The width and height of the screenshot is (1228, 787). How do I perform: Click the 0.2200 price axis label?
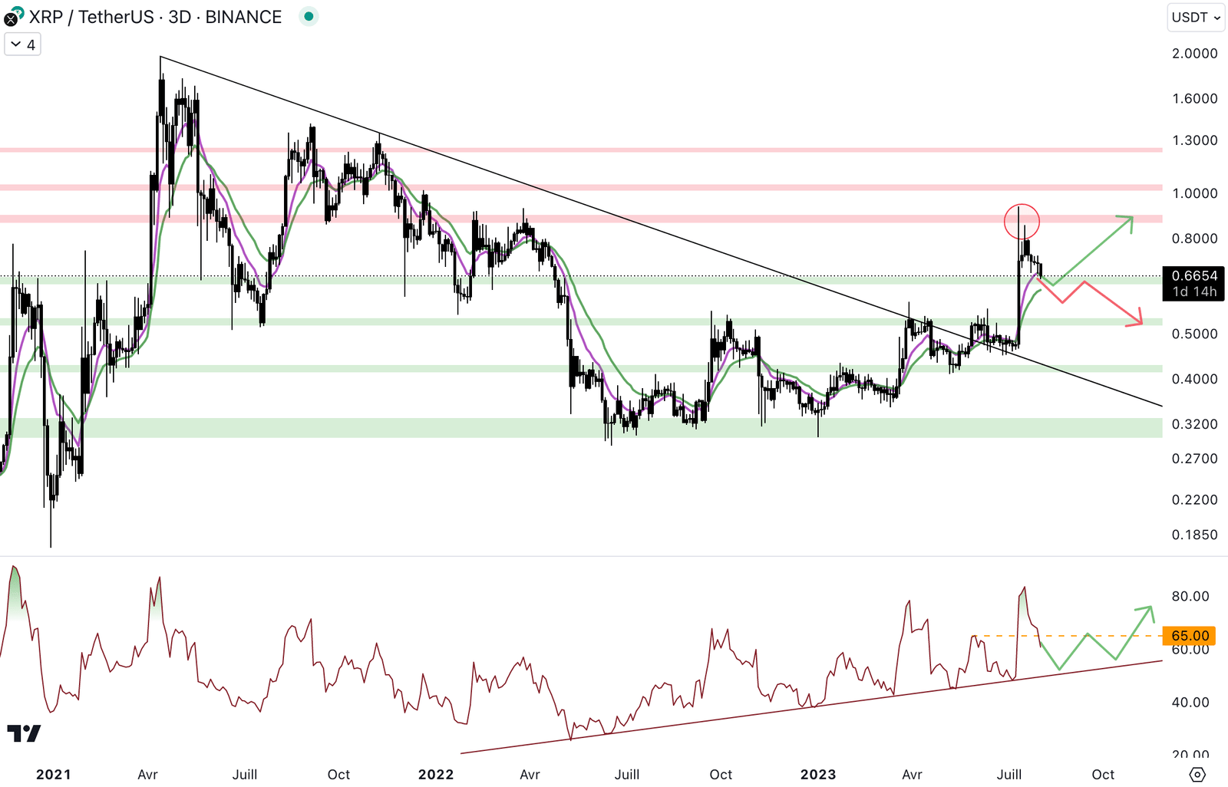(1195, 500)
